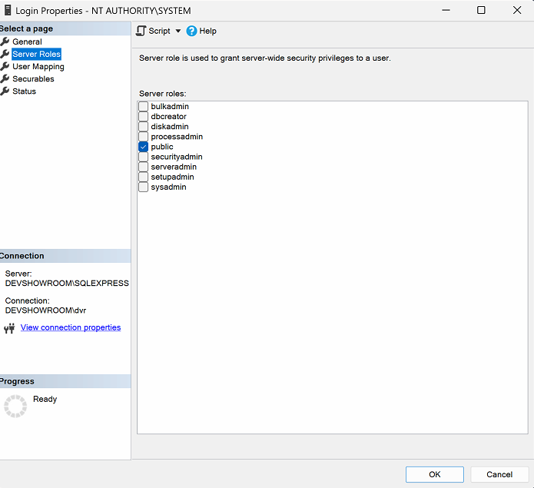The width and height of the screenshot is (534, 488).
Task: Click the wrench icon beside General
Action: 5,41
